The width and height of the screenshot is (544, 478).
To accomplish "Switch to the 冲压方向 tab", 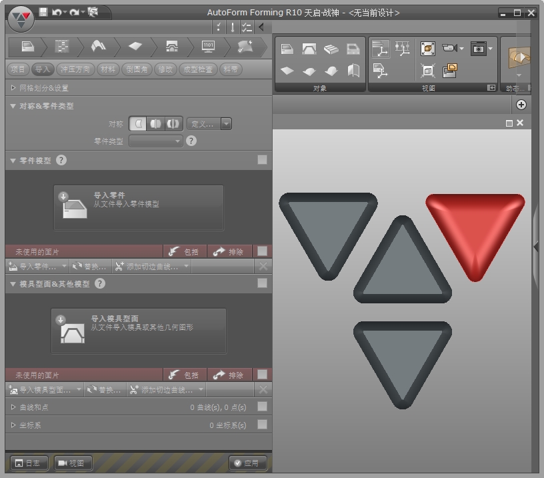I will coord(75,69).
